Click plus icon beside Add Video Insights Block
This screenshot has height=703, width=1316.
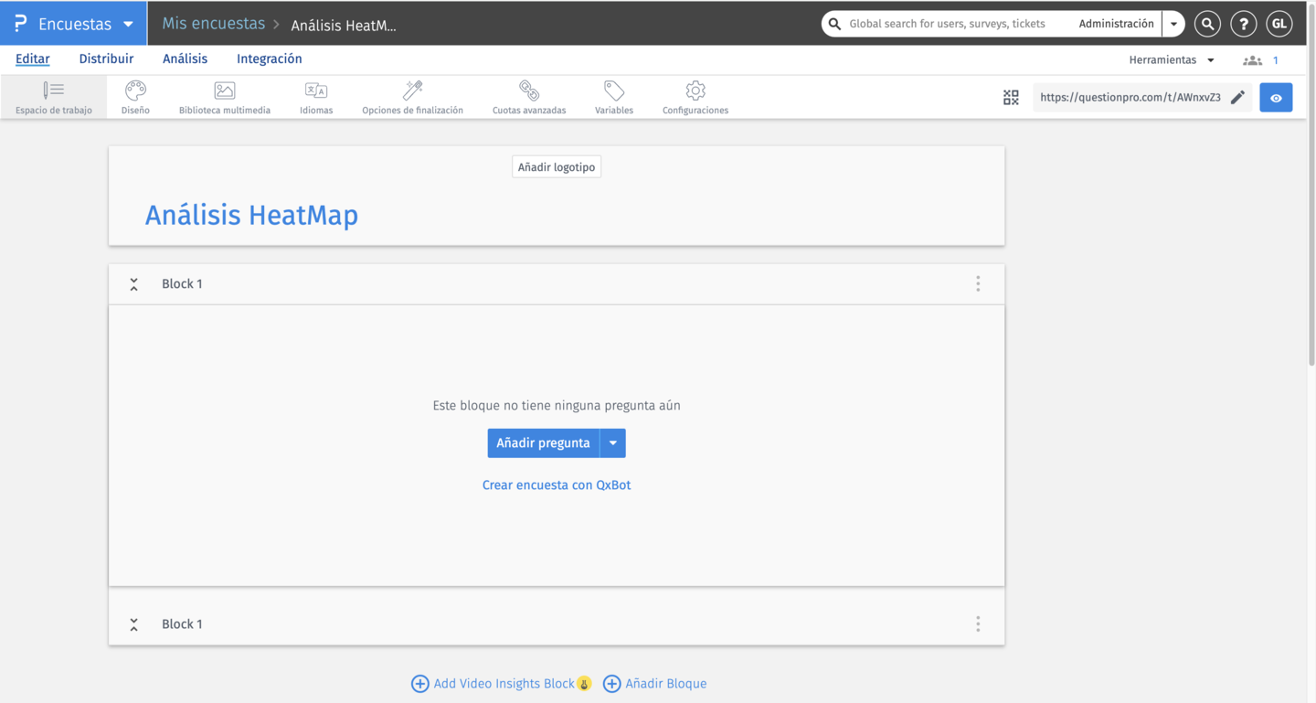(419, 684)
